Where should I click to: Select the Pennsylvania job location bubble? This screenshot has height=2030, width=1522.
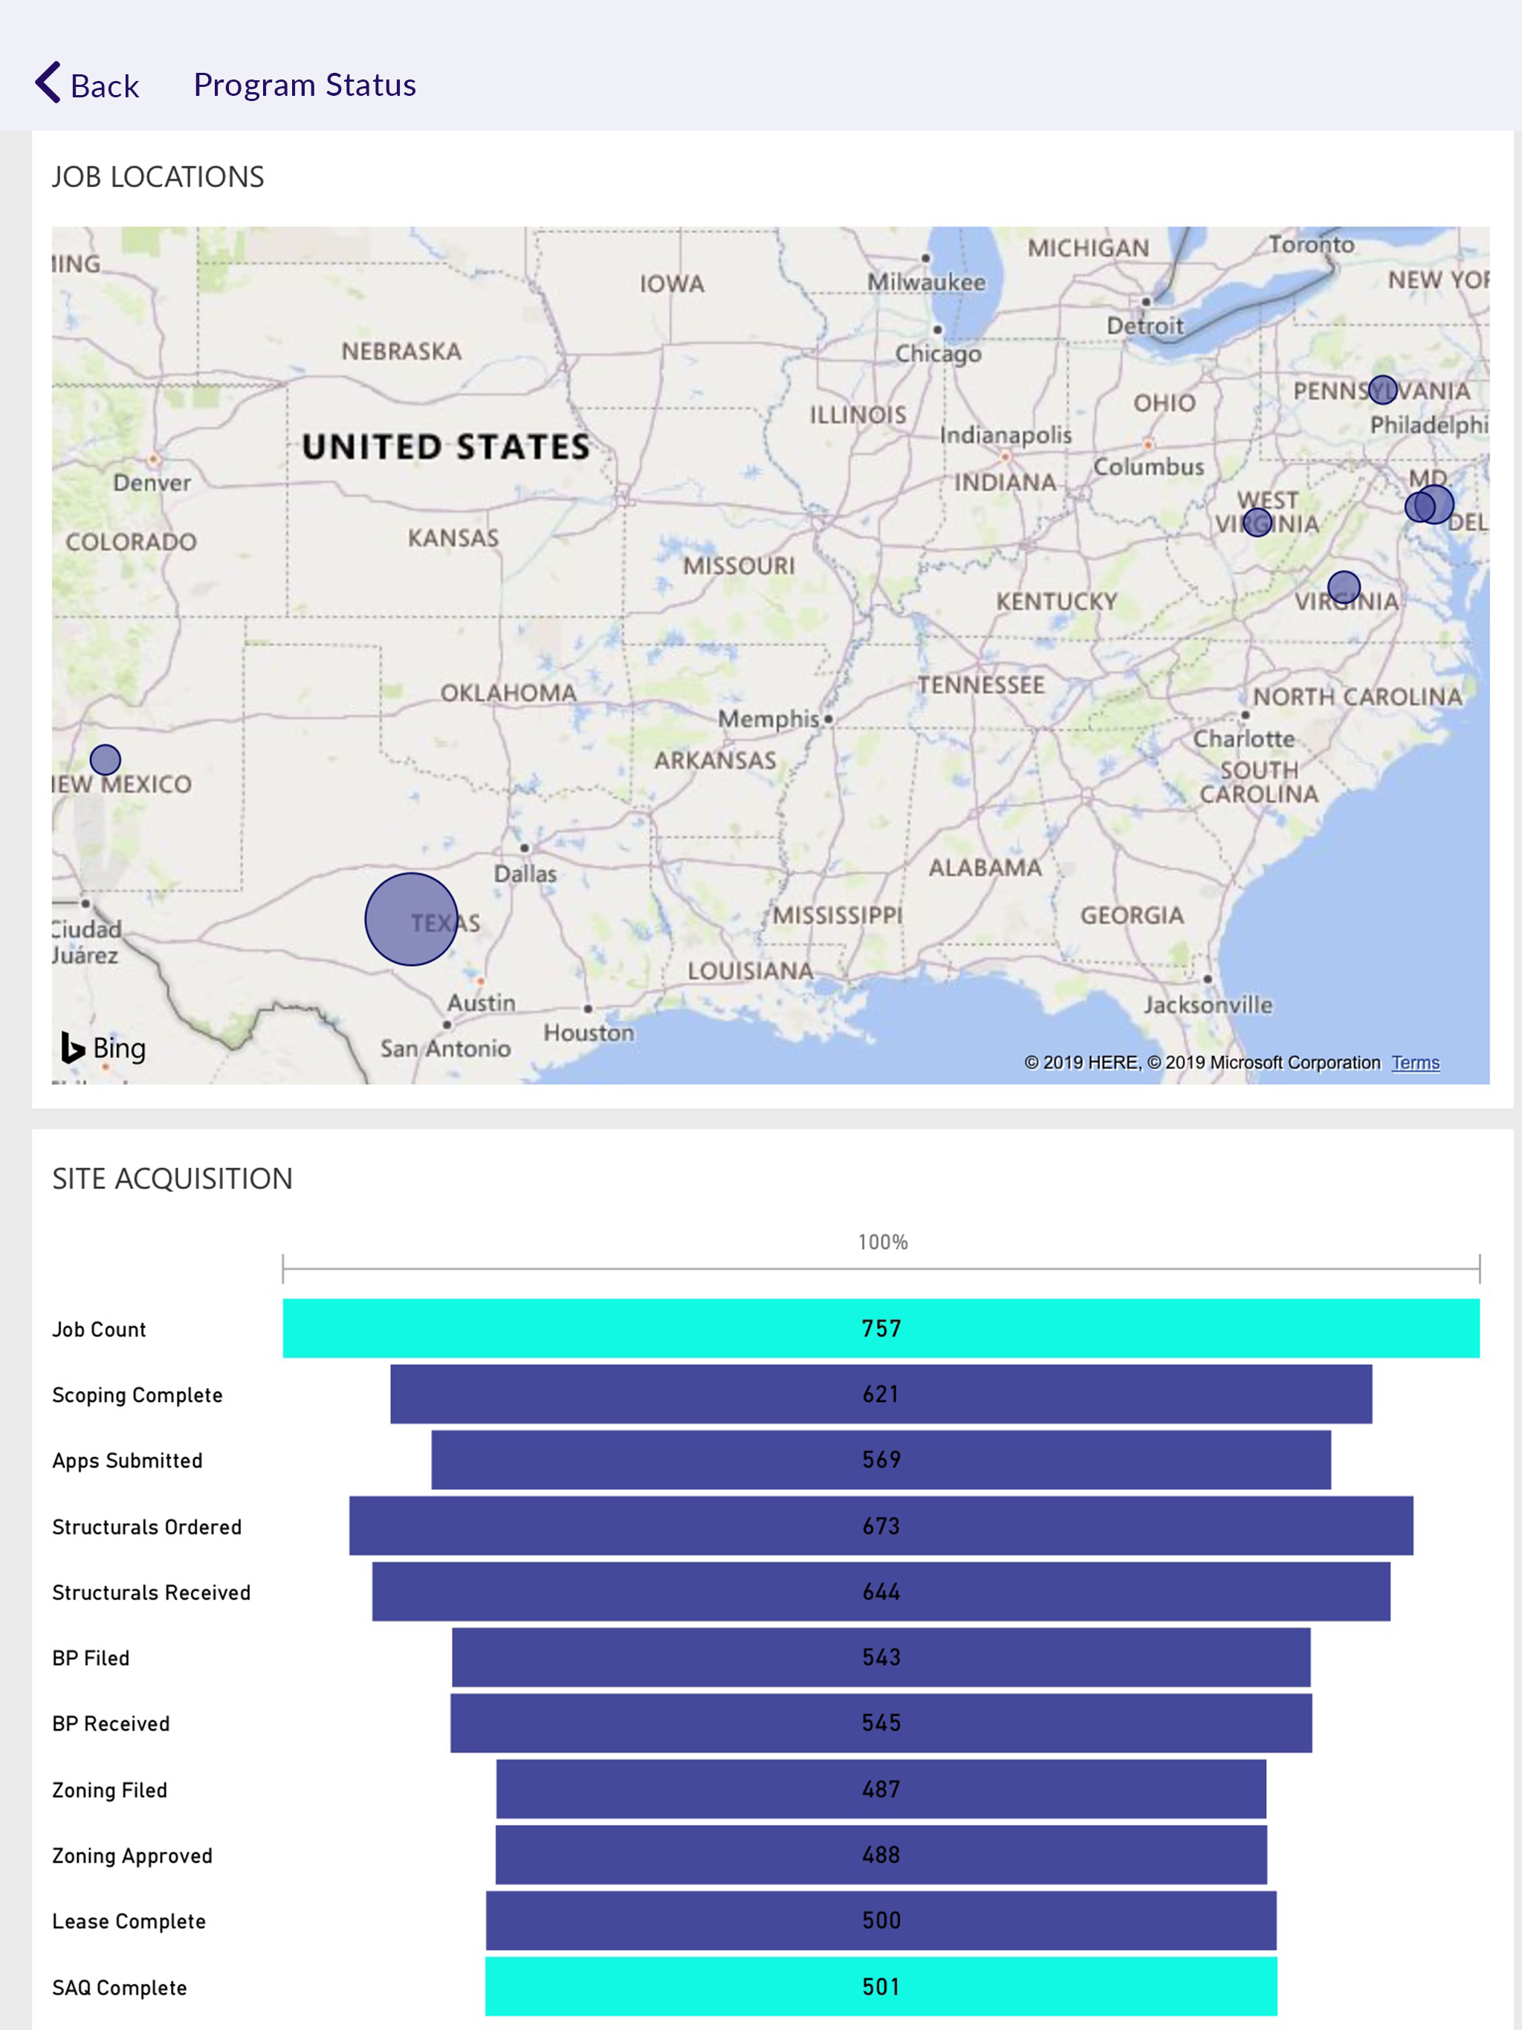click(1382, 390)
